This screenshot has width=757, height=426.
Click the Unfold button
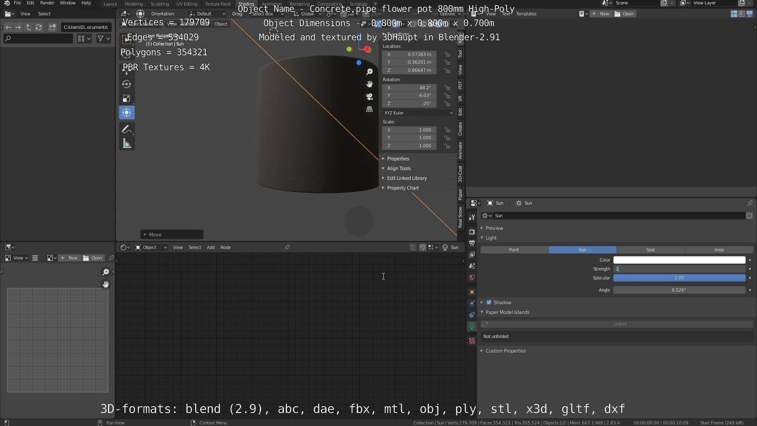[x=620, y=324]
